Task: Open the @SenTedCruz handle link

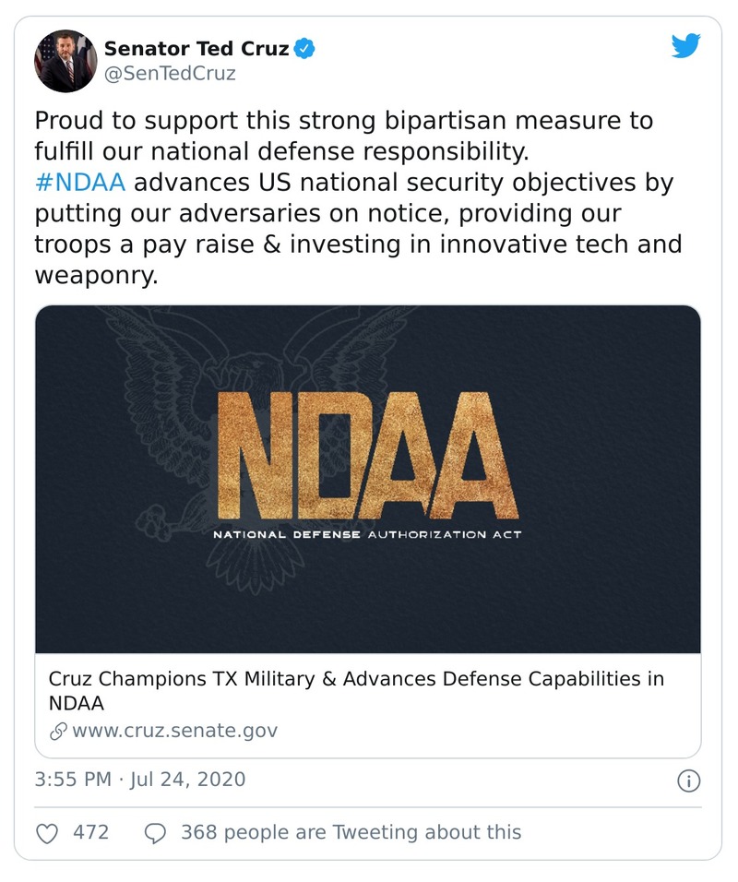Action: 169,74
